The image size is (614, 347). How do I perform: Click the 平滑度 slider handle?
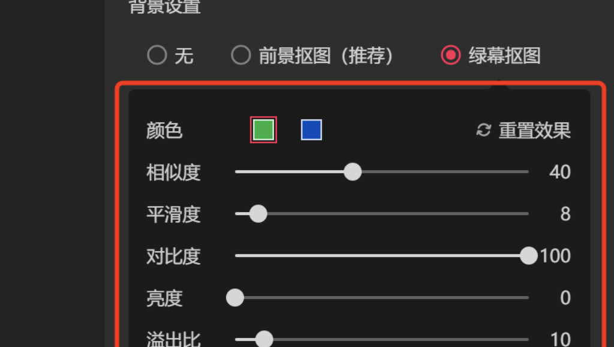tap(258, 214)
